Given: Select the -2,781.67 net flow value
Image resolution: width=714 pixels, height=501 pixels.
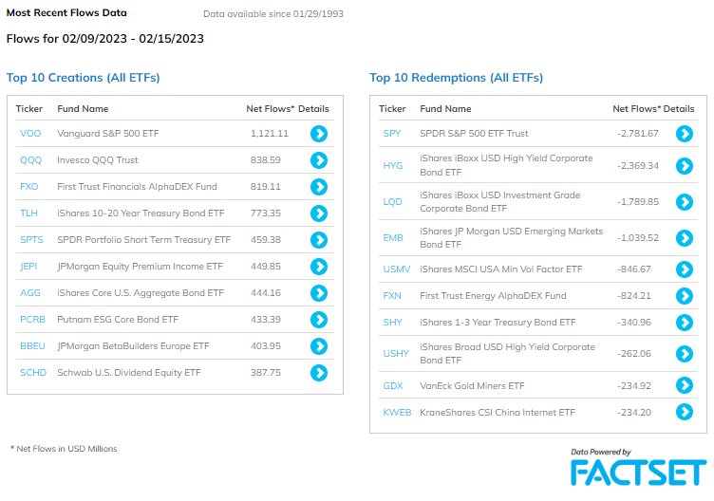Looking at the screenshot, I should point(638,134).
